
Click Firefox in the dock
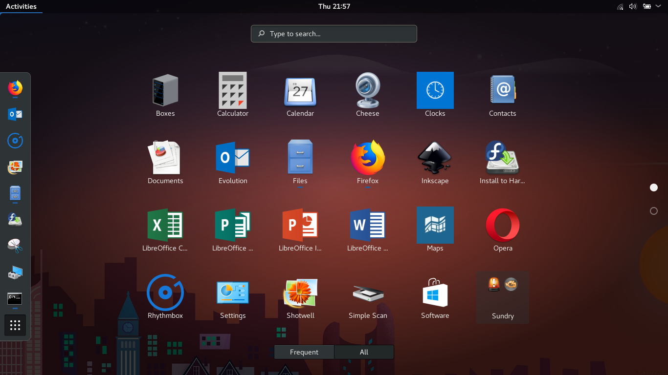point(15,88)
